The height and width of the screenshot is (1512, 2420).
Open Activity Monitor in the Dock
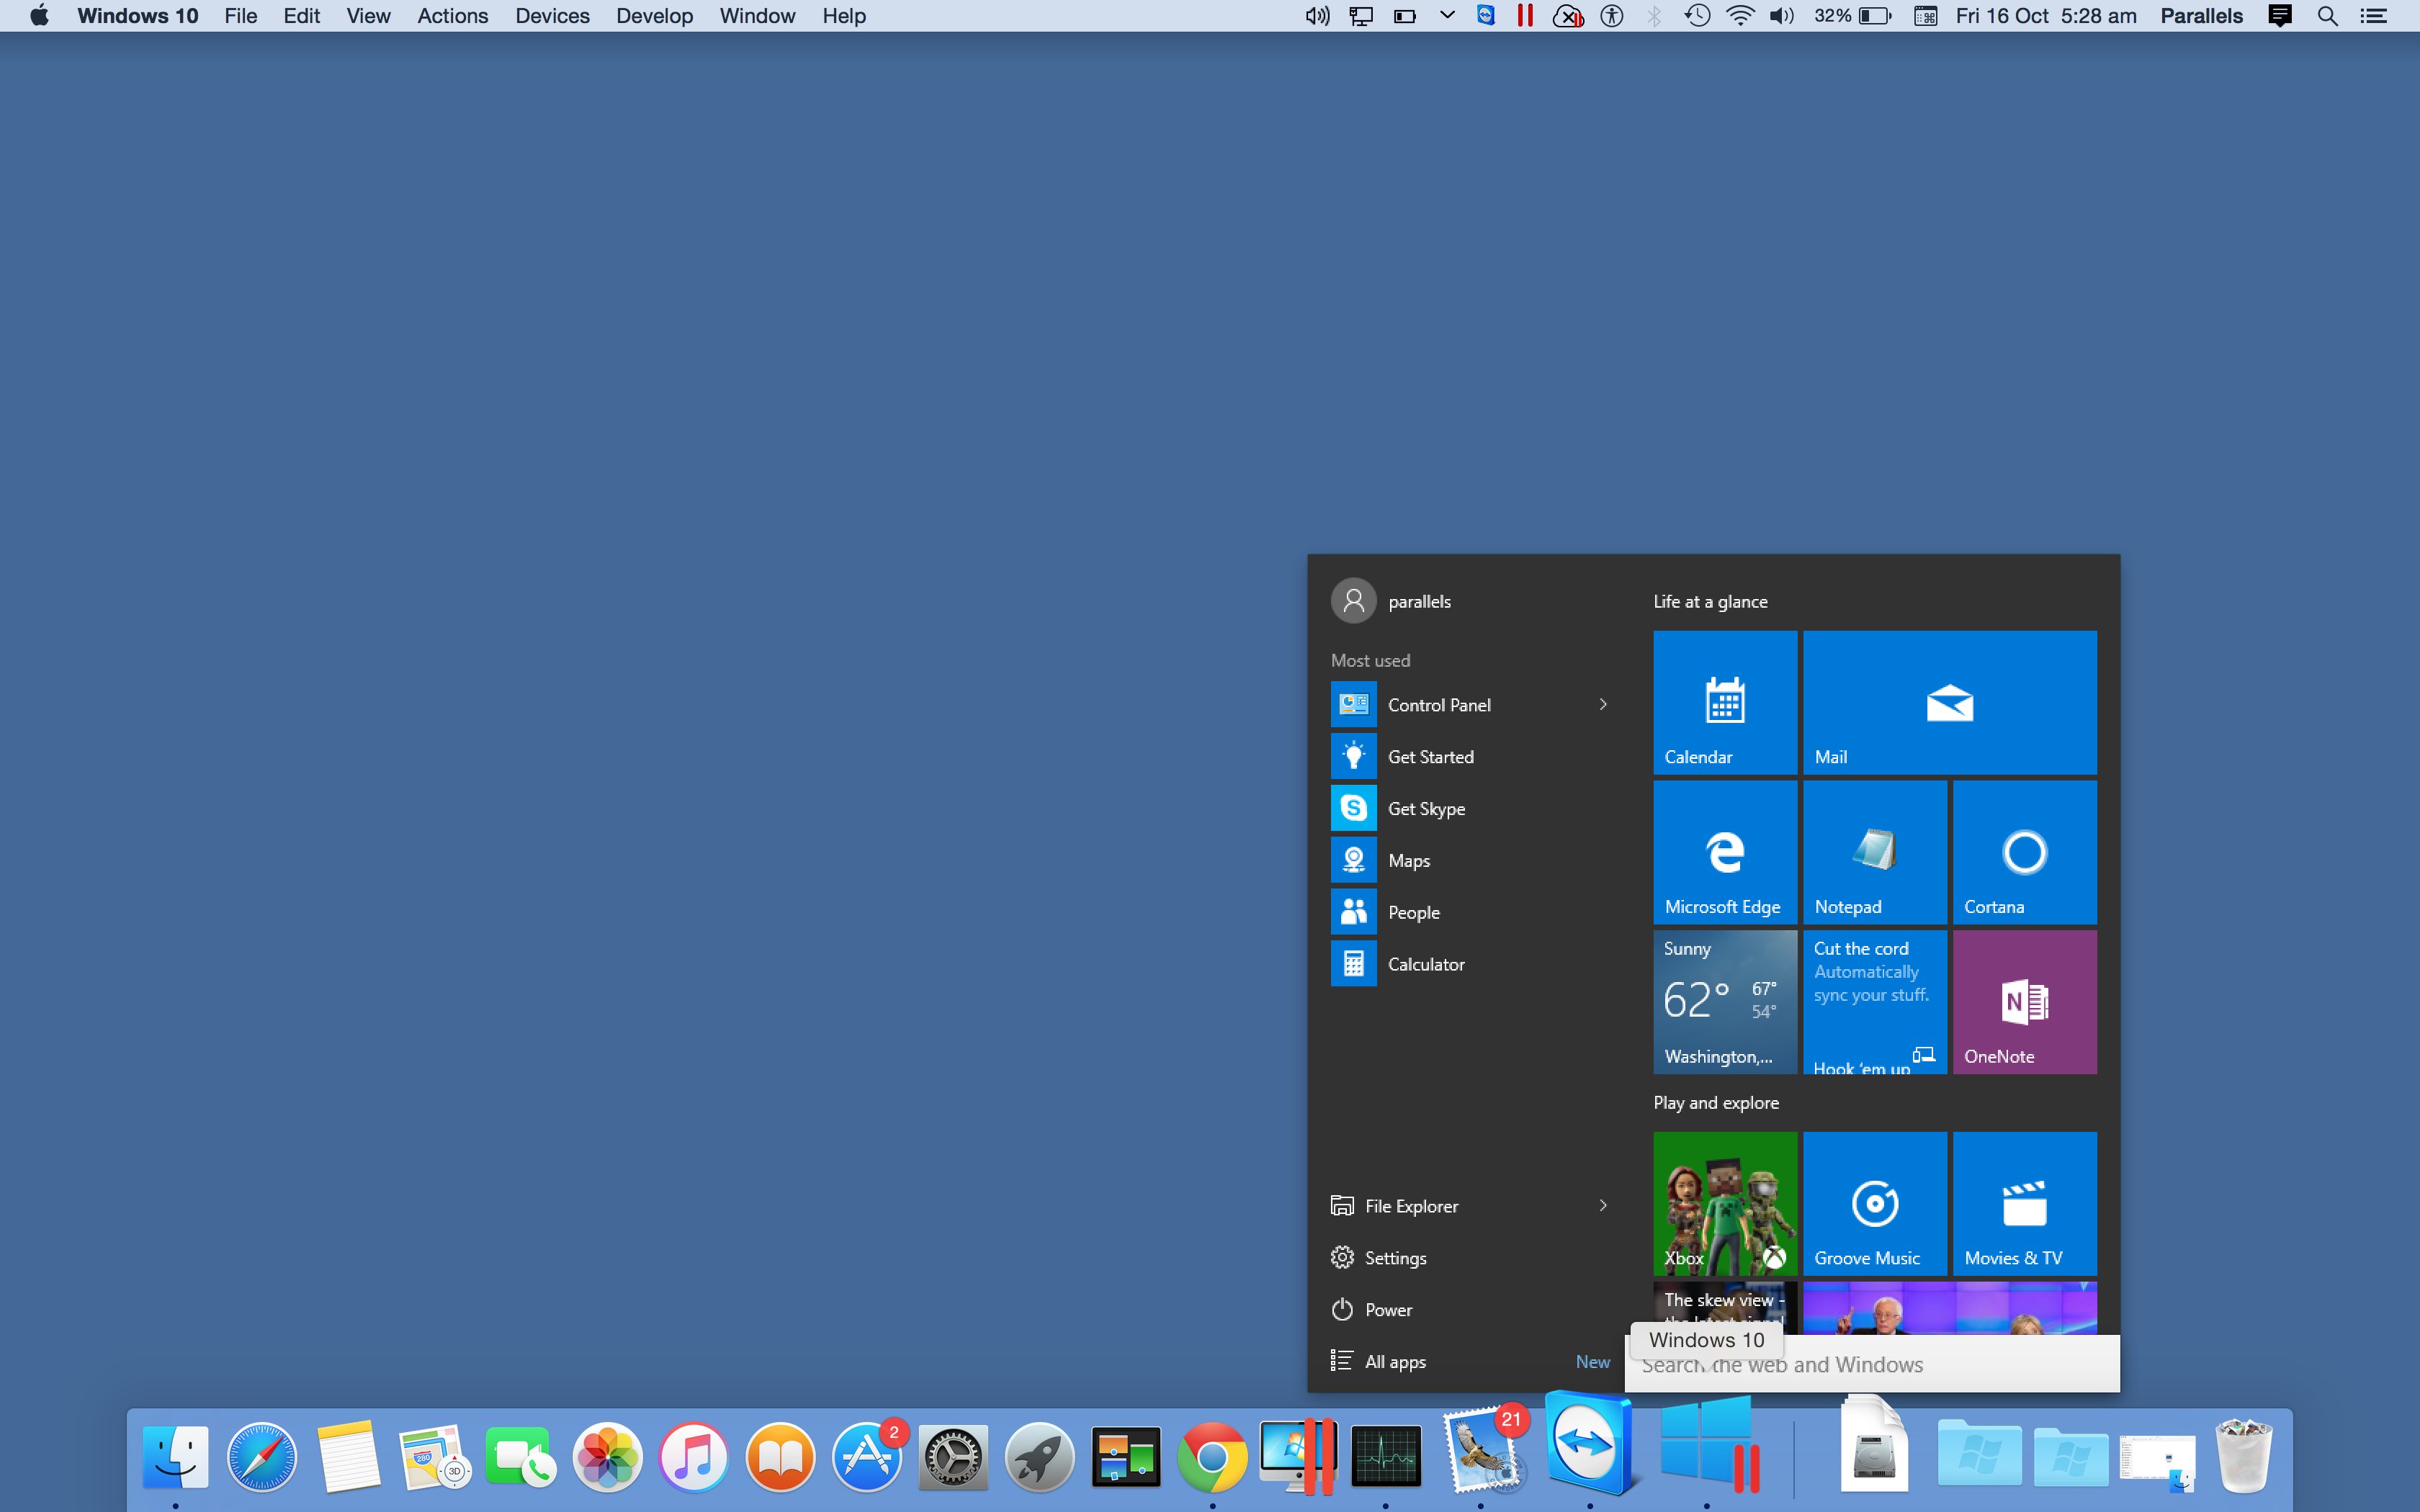click(1385, 1456)
